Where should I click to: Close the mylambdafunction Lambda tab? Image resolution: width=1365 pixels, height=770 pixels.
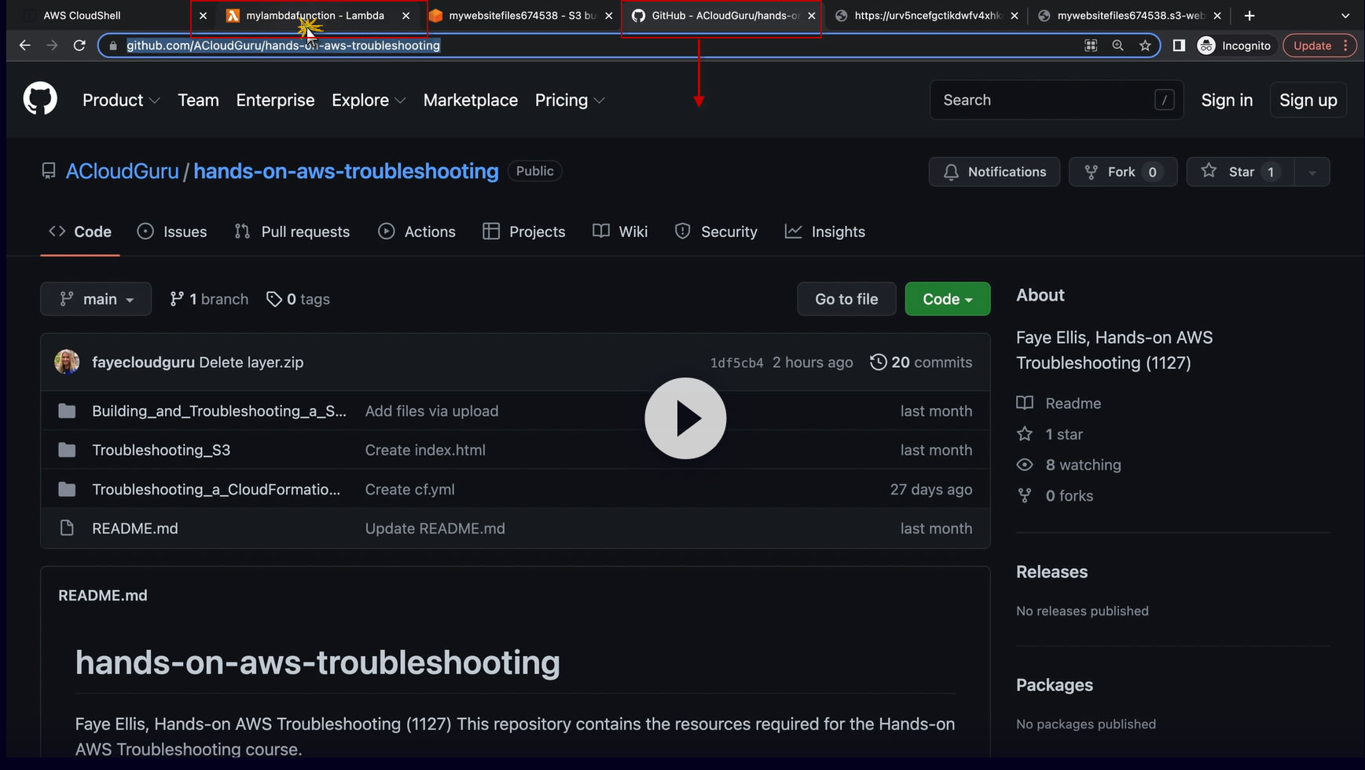coord(405,16)
